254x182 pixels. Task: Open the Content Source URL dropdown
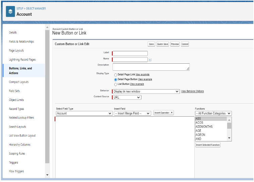coord(127,98)
